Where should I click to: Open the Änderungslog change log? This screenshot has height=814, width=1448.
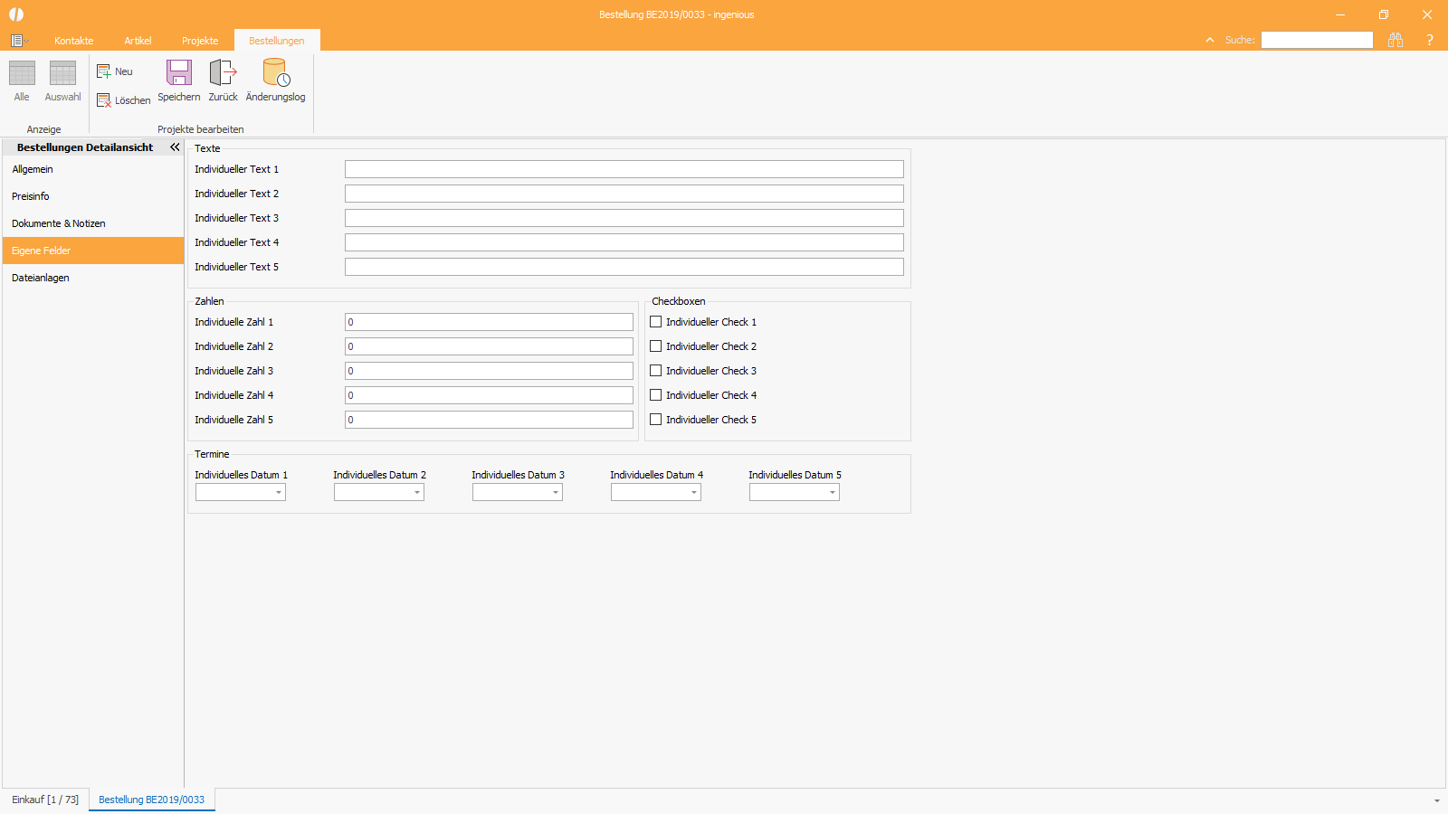pyautogui.click(x=276, y=80)
